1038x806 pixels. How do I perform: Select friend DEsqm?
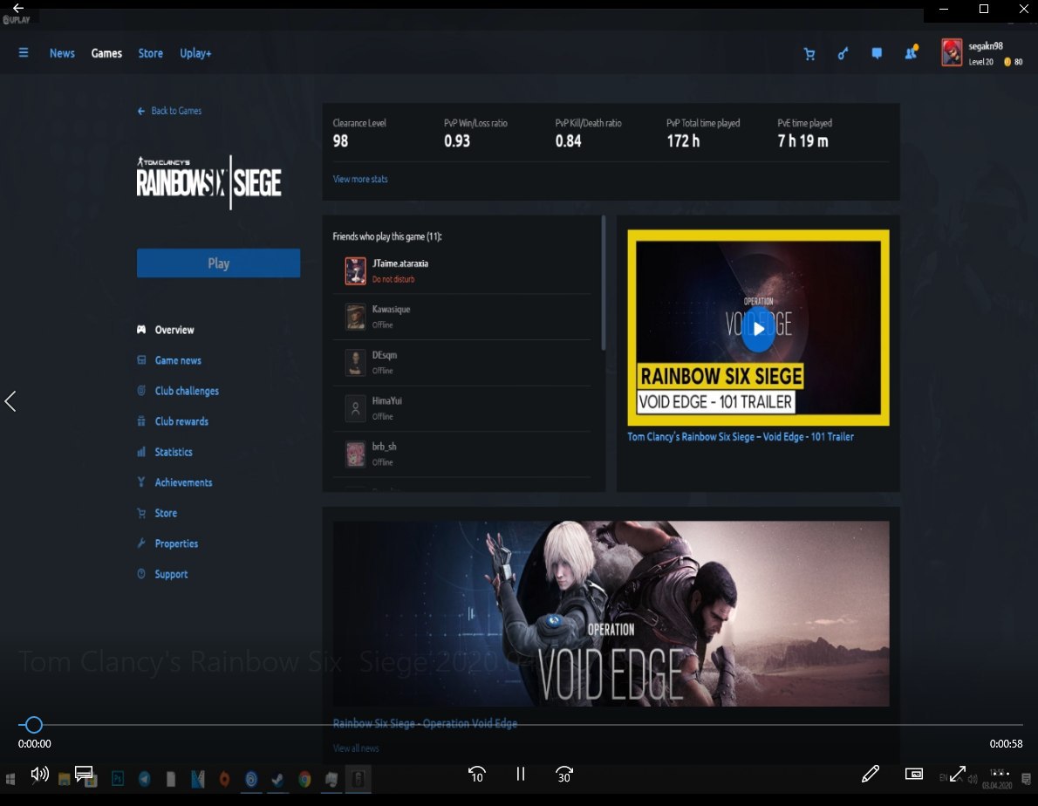461,362
